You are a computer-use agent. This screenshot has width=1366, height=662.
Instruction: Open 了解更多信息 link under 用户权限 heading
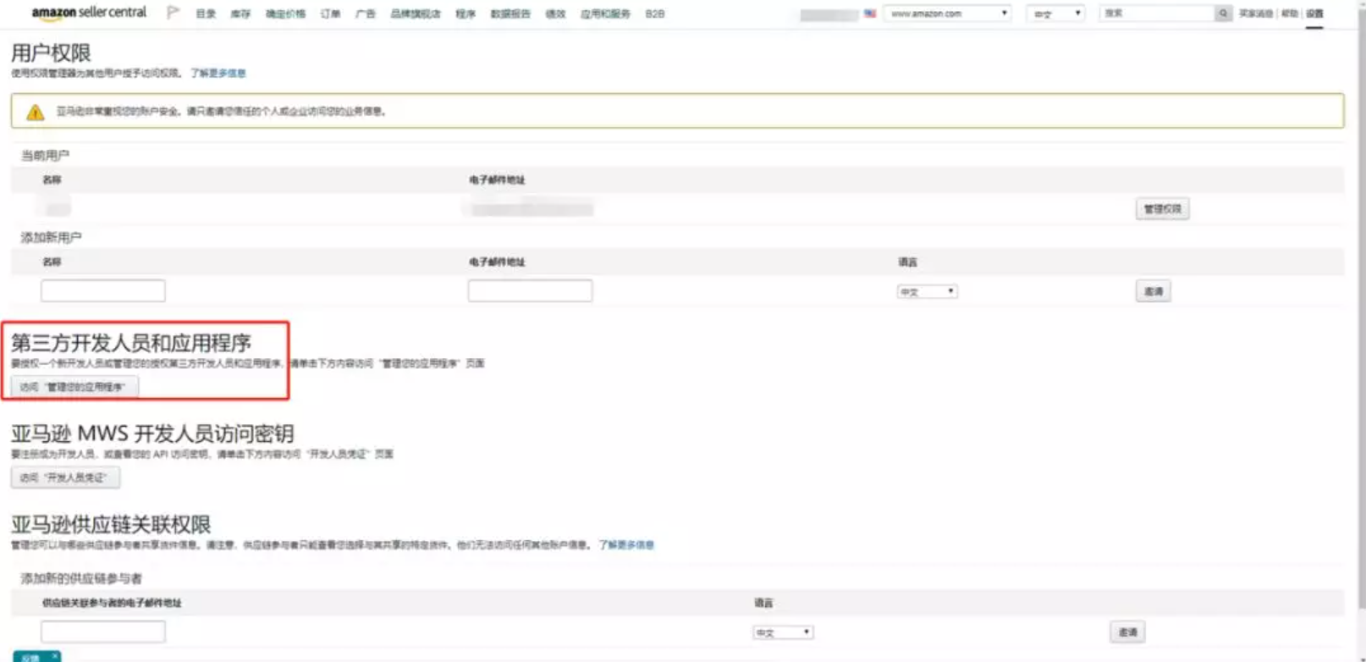pos(218,74)
